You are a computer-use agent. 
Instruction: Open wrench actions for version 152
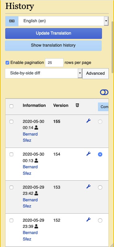point(88,220)
